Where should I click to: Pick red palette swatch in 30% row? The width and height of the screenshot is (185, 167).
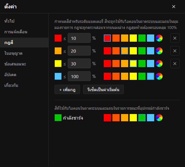107,63
